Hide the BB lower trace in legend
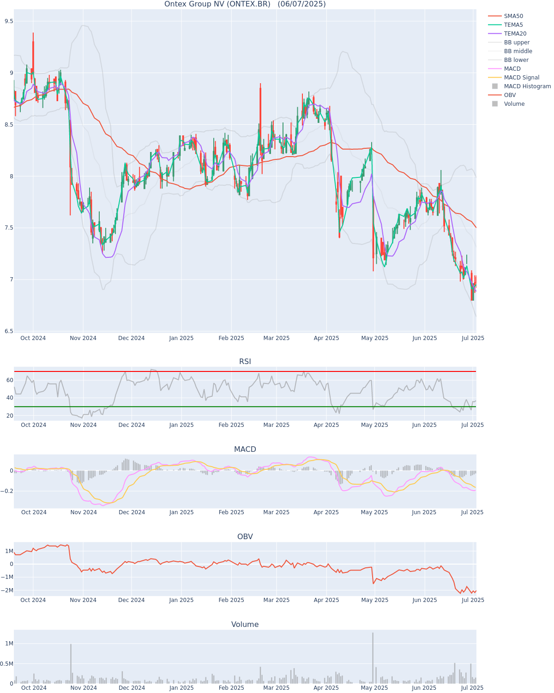Viewport: 554px width, 693px height. coord(508,60)
